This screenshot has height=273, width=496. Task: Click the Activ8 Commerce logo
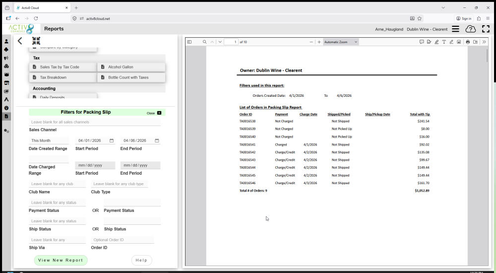[21, 29]
